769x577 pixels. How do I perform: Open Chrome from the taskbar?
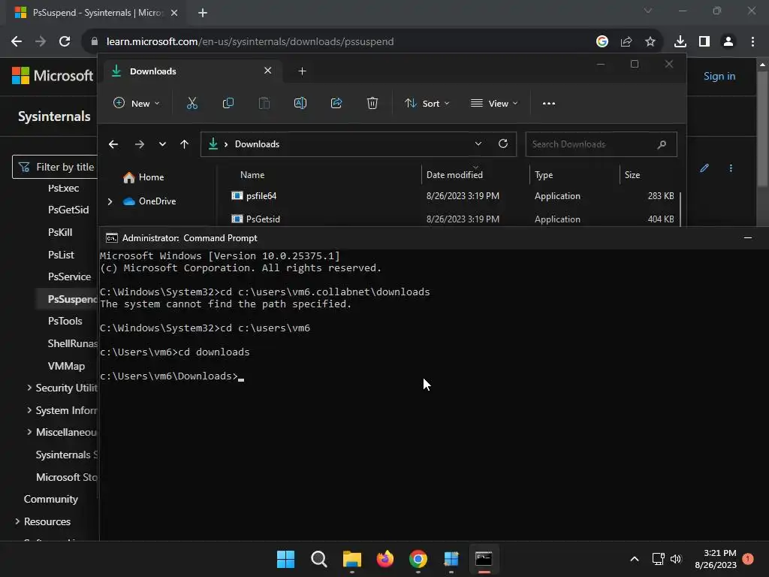coord(418,559)
